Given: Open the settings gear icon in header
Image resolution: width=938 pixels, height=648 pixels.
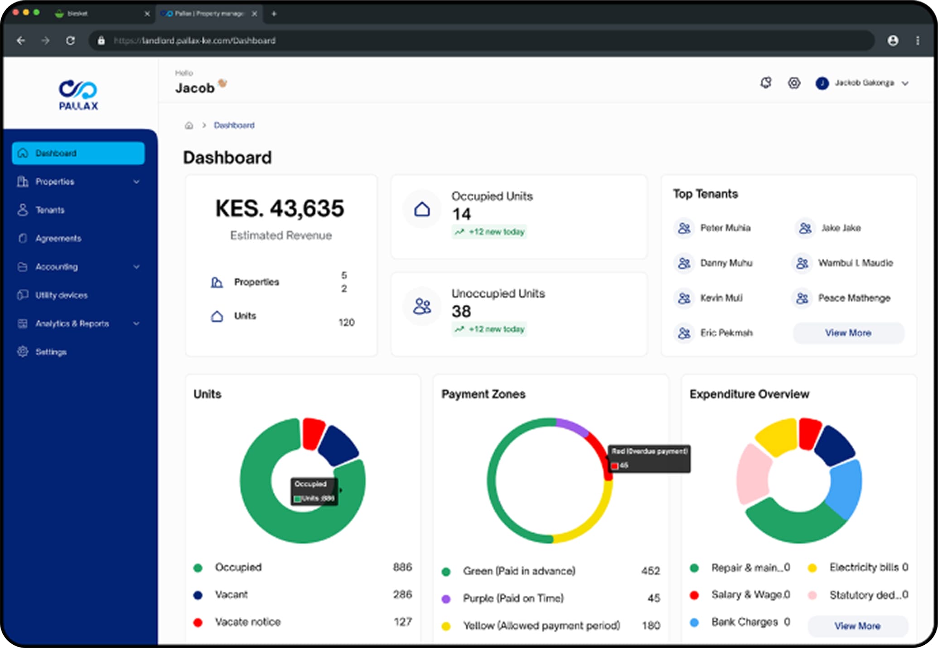Looking at the screenshot, I should tap(794, 83).
